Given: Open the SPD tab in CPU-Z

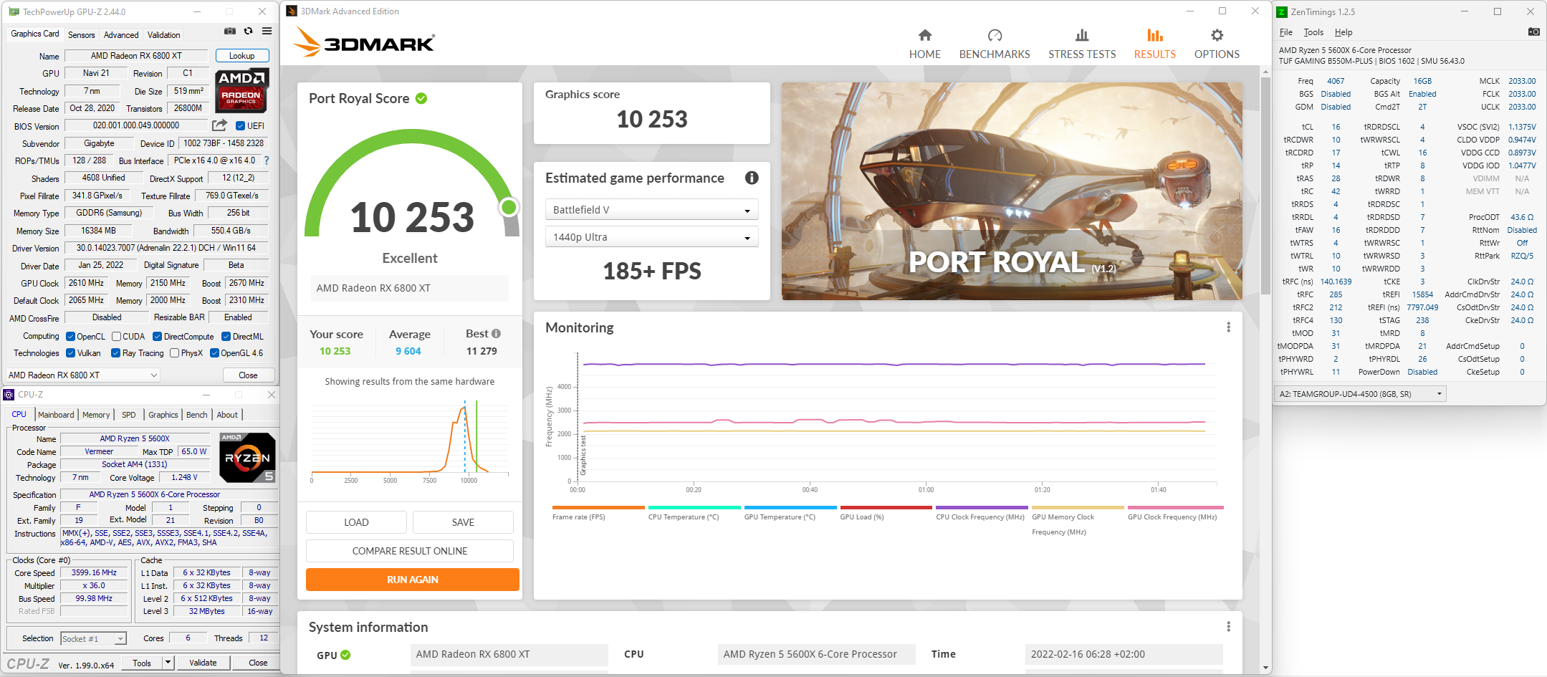Looking at the screenshot, I should point(129,415).
